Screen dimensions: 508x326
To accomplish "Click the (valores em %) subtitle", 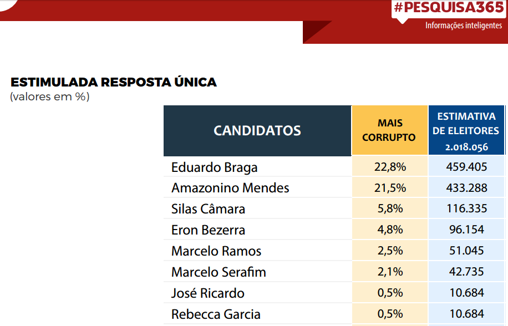I will (x=49, y=96).
